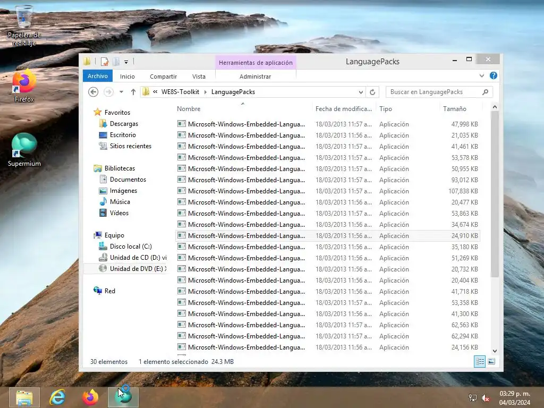This screenshot has height=408, width=544.
Task: Sort by Fecha de modificación column
Action: pyautogui.click(x=344, y=109)
